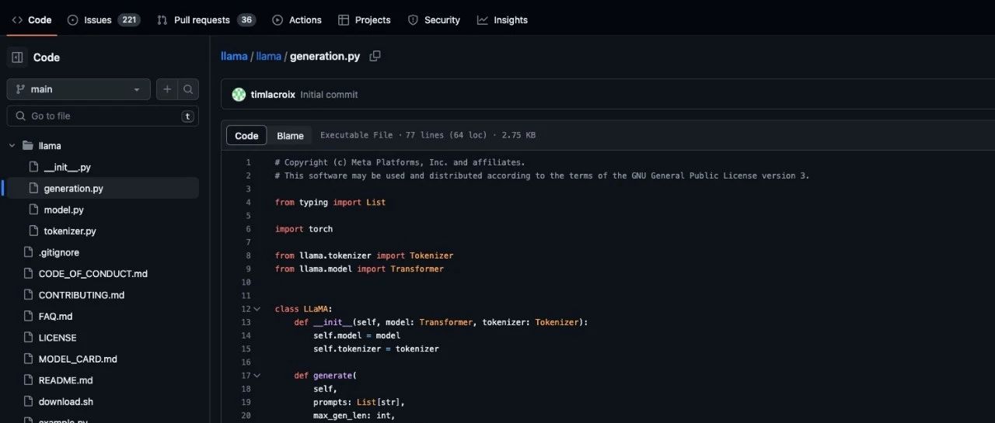This screenshot has height=423, width=995.
Task: Click the file icon beside .gitignore
Action: click(28, 252)
